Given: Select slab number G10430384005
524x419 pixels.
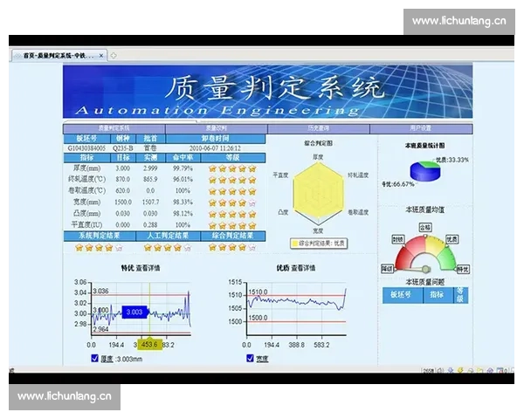Looking at the screenshot, I should tap(86, 148).
